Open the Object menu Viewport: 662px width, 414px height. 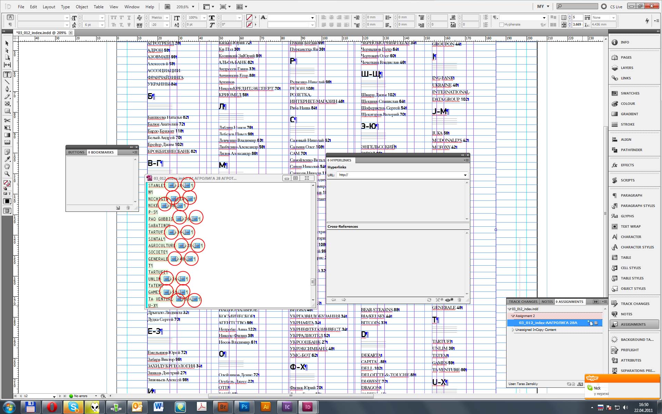click(x=82, y=7)
